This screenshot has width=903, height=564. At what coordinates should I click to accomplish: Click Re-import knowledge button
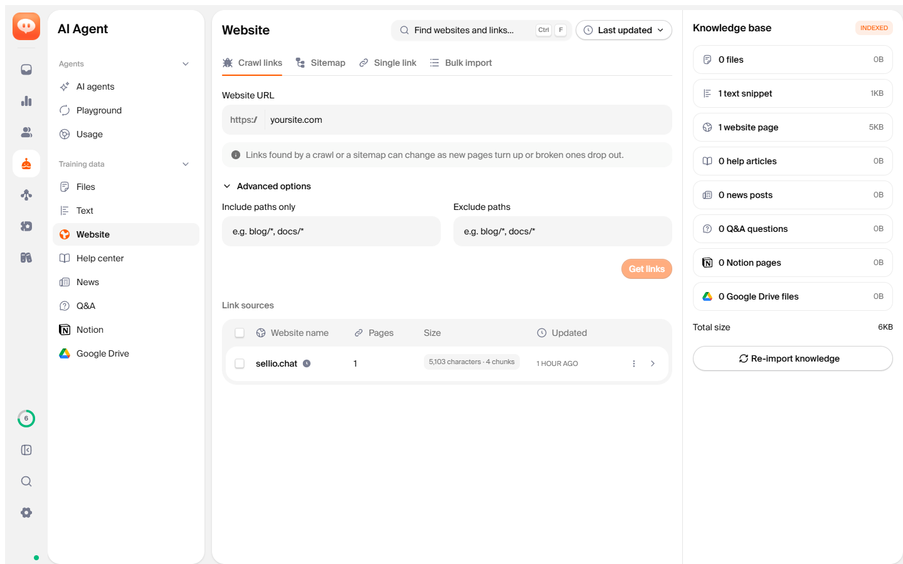(x=793, y=358)
